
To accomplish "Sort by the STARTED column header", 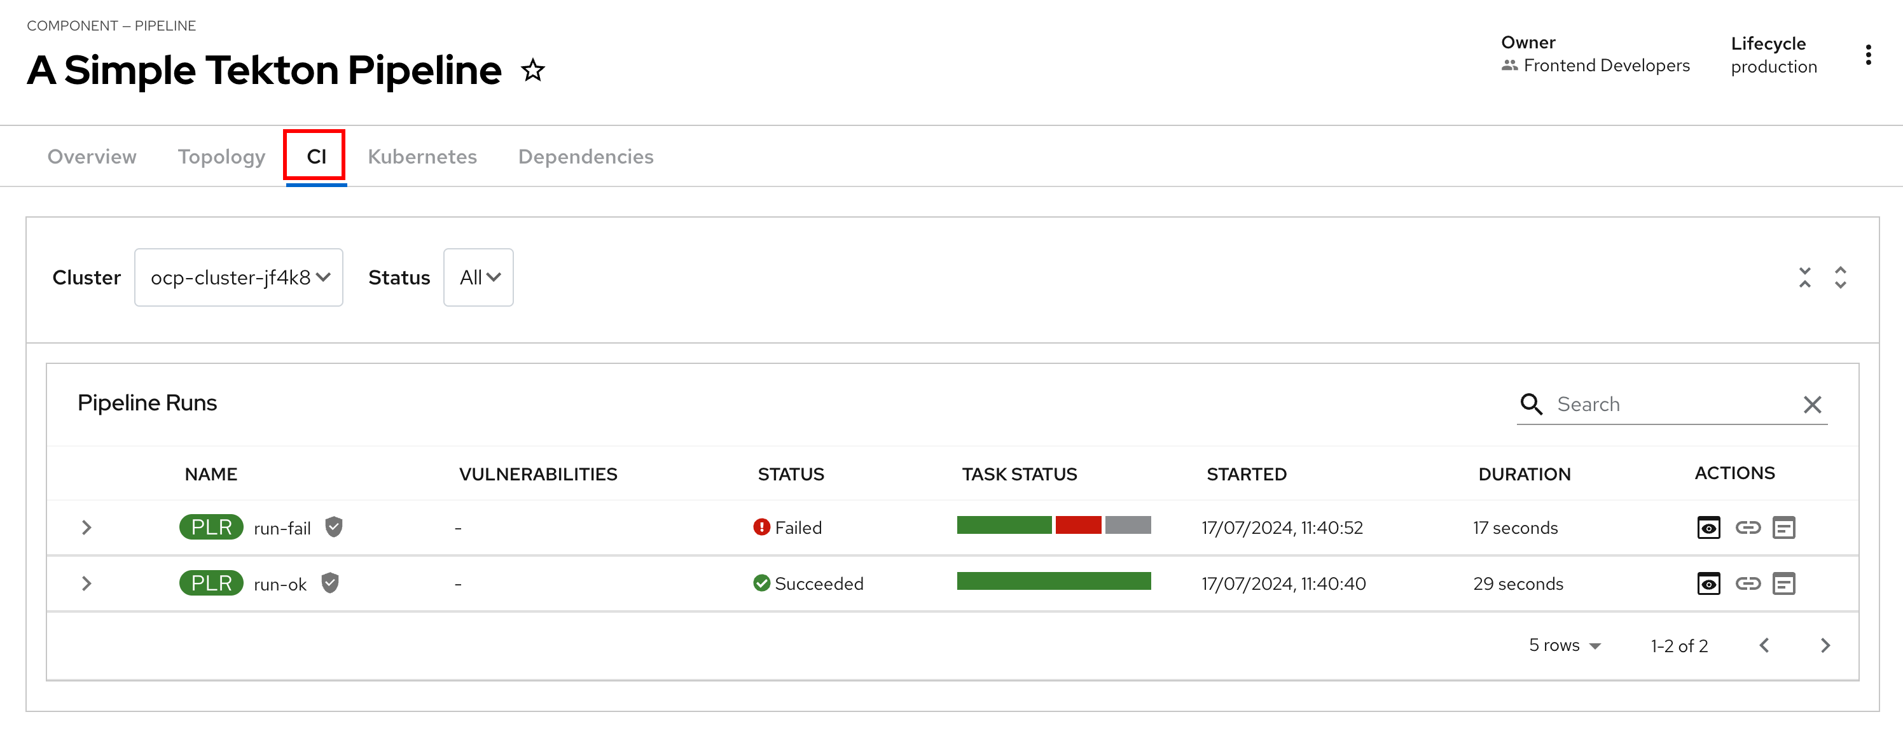I will click(1246, 475).
